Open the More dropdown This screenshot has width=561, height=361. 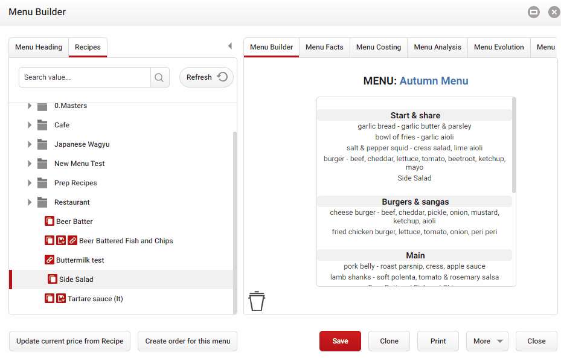point(487,340)
